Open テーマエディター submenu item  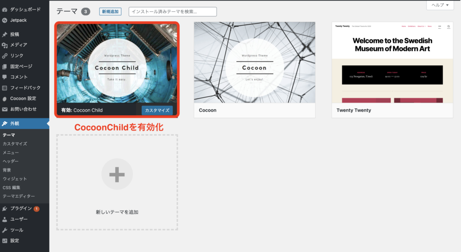click(x=19, y=196)
